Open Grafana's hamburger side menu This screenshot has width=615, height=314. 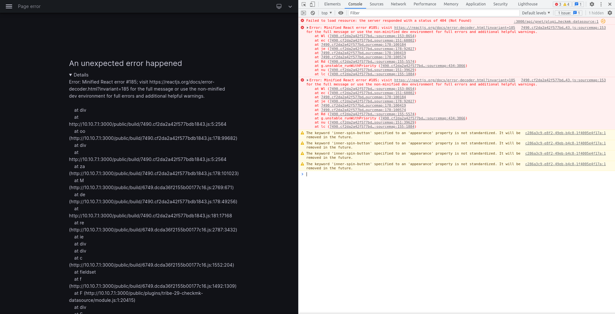[9, 6]
